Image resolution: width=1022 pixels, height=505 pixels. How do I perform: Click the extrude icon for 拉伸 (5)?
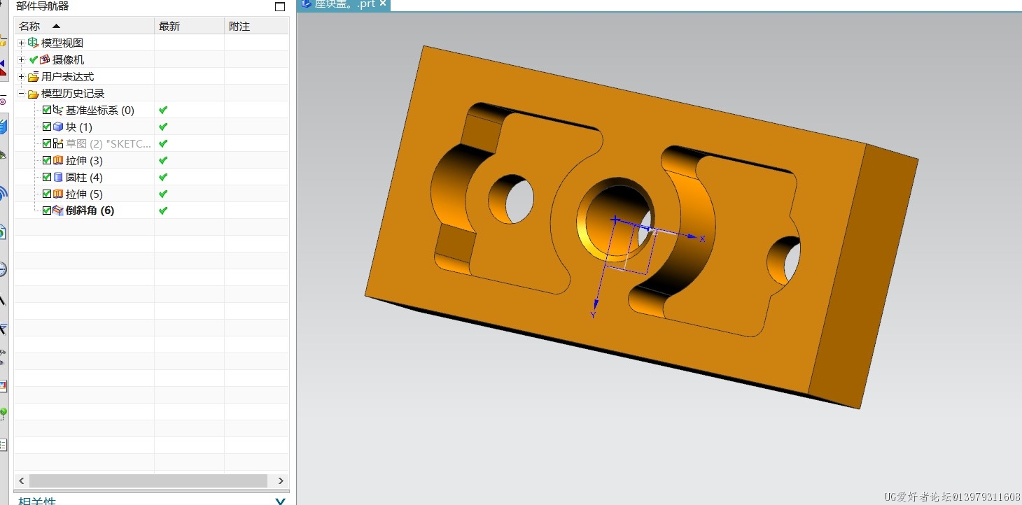tap(58, 194)
